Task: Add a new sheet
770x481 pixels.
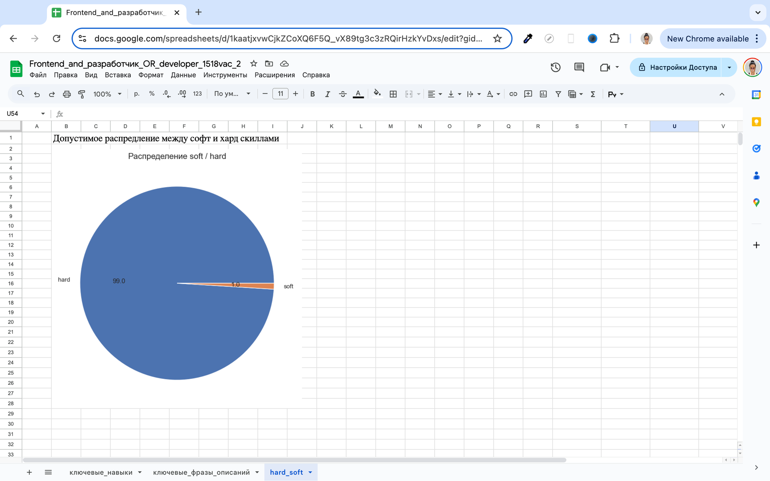Action: coord(29,472)
